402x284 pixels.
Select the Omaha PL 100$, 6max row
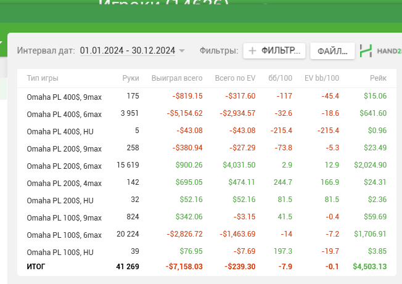(207, 234)
